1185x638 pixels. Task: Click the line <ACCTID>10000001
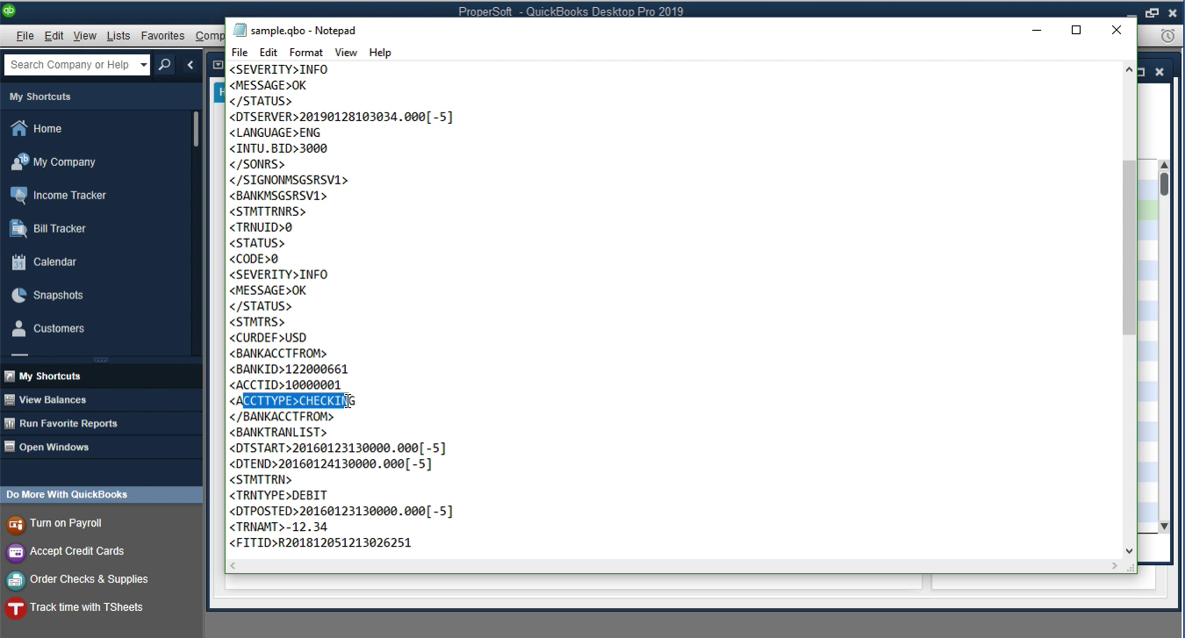coord(285,385)
